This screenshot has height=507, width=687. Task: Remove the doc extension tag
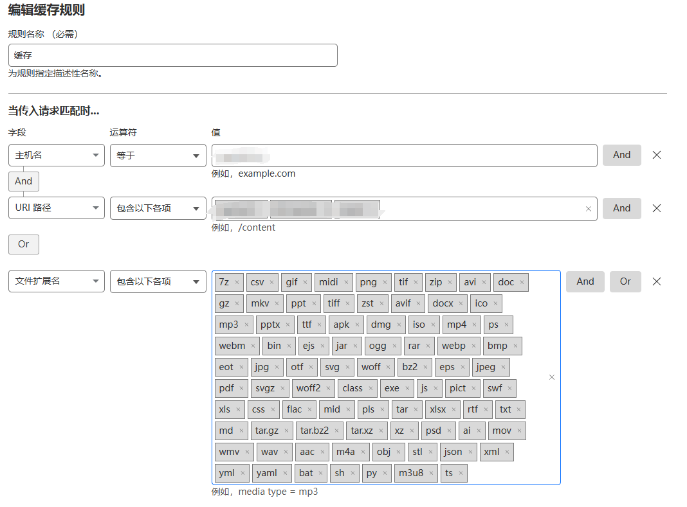pos(522,282)
